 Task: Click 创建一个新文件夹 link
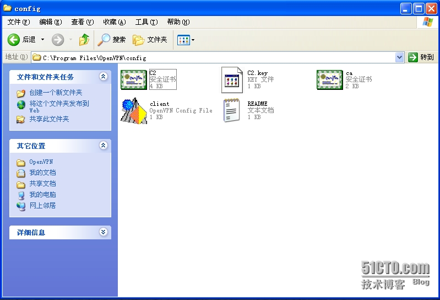point(56,93)
